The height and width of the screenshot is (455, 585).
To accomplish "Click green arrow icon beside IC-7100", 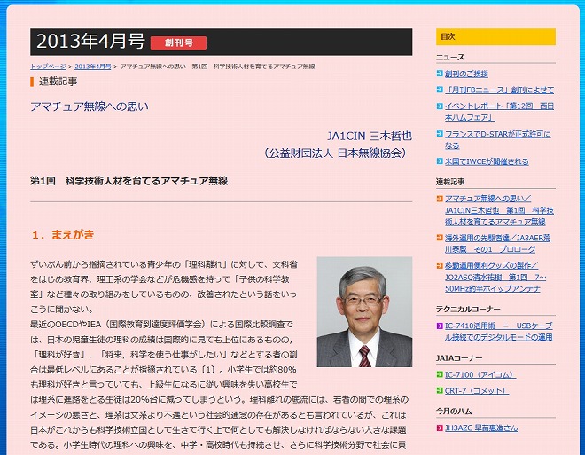I will [440, 374].
